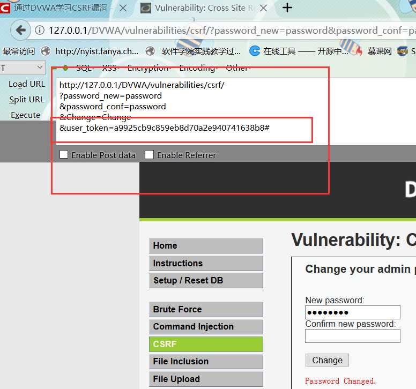Screen dimensions: 416x389
Task: Close the Vulnerability: Cross Site tab
Action: click(263, 8)
